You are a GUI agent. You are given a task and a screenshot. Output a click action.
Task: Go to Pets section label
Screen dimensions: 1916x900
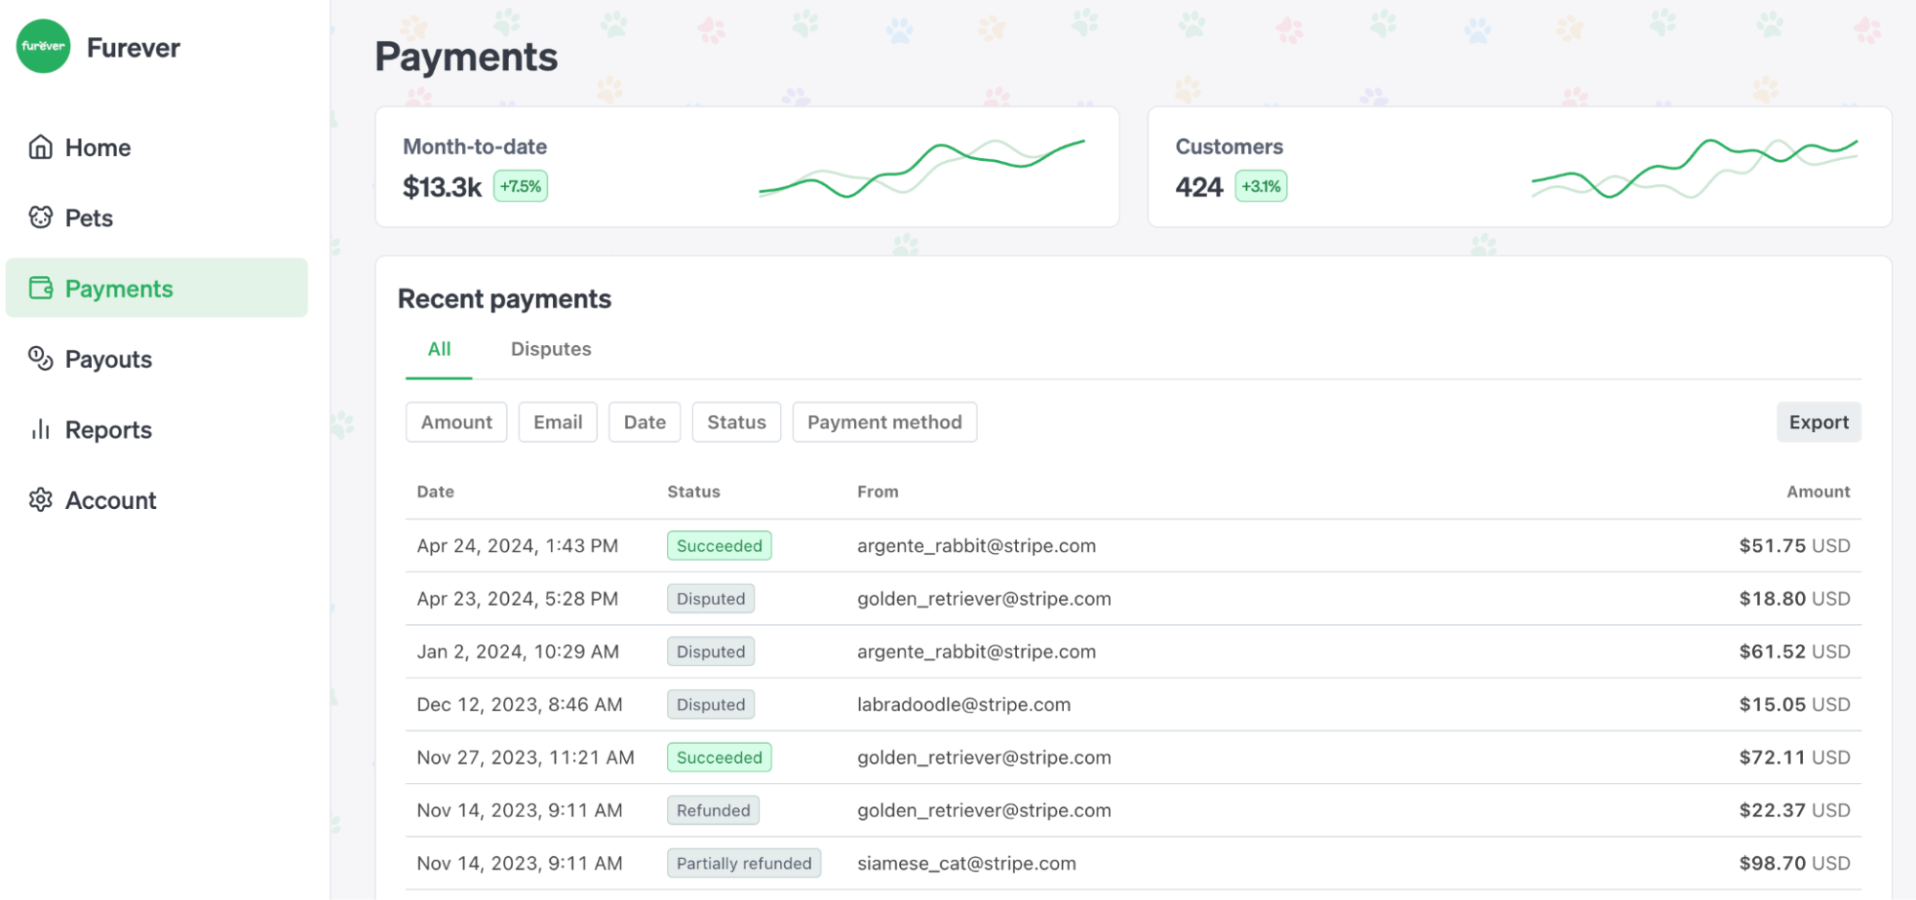click(x=89, y=219)
